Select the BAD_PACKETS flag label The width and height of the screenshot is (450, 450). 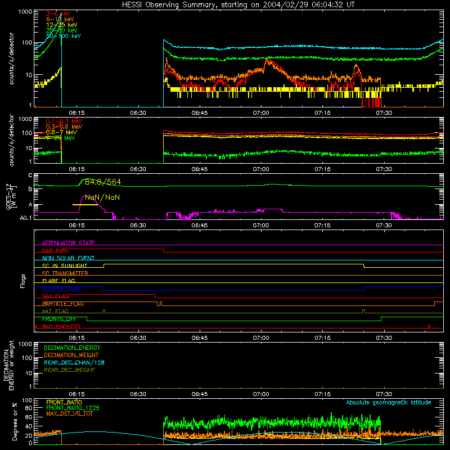pos(61,326)
